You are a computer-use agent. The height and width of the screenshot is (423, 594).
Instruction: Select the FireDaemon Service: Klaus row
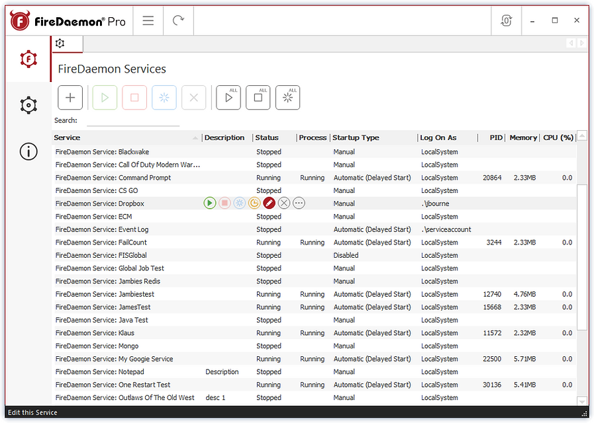315,333
